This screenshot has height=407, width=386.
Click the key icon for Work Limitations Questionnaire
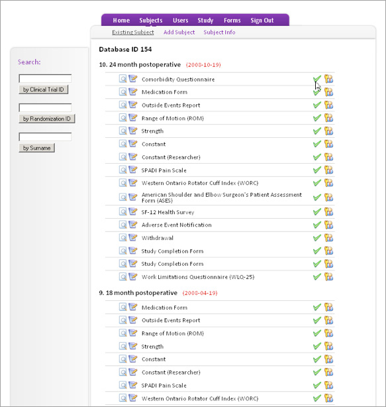[x=328, y=276]
